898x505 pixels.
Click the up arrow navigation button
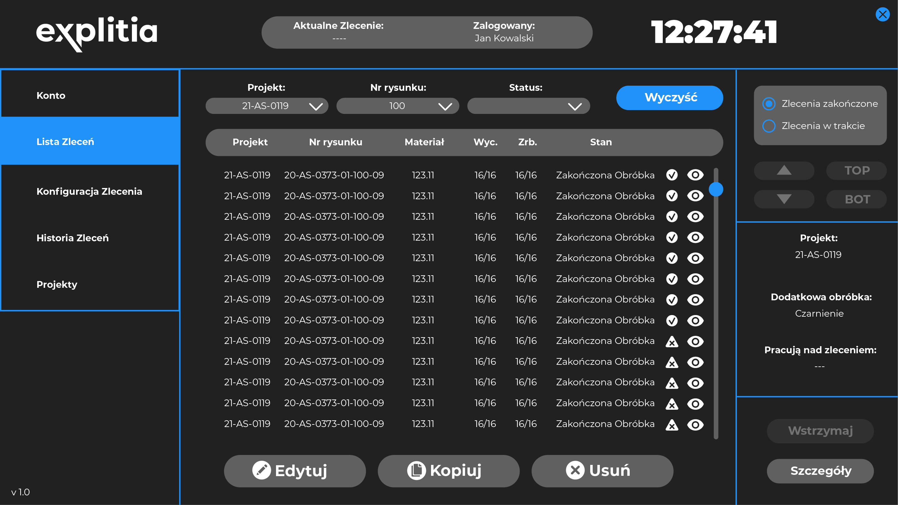tap(784, 170)
